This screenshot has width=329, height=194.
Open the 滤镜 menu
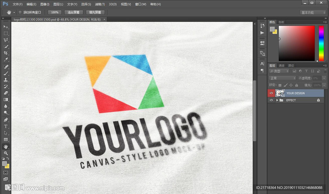100,4
